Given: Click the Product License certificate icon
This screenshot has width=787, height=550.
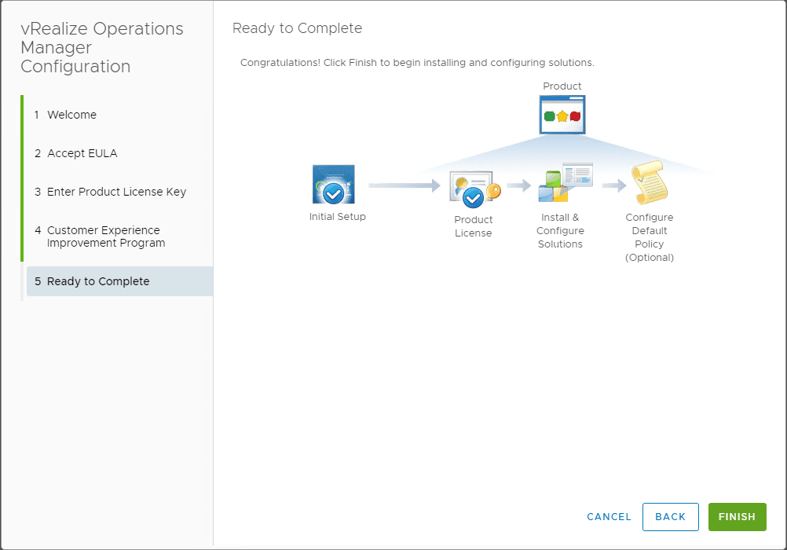Looking at the screenshot, I should coord(474,189).
